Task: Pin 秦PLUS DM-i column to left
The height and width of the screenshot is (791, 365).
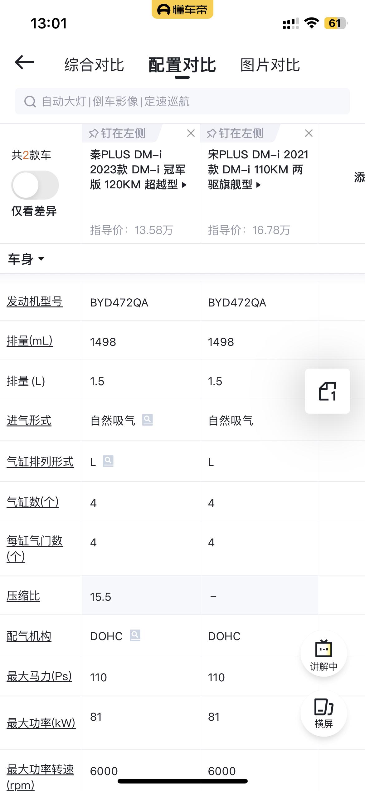Action: (117, 133)
